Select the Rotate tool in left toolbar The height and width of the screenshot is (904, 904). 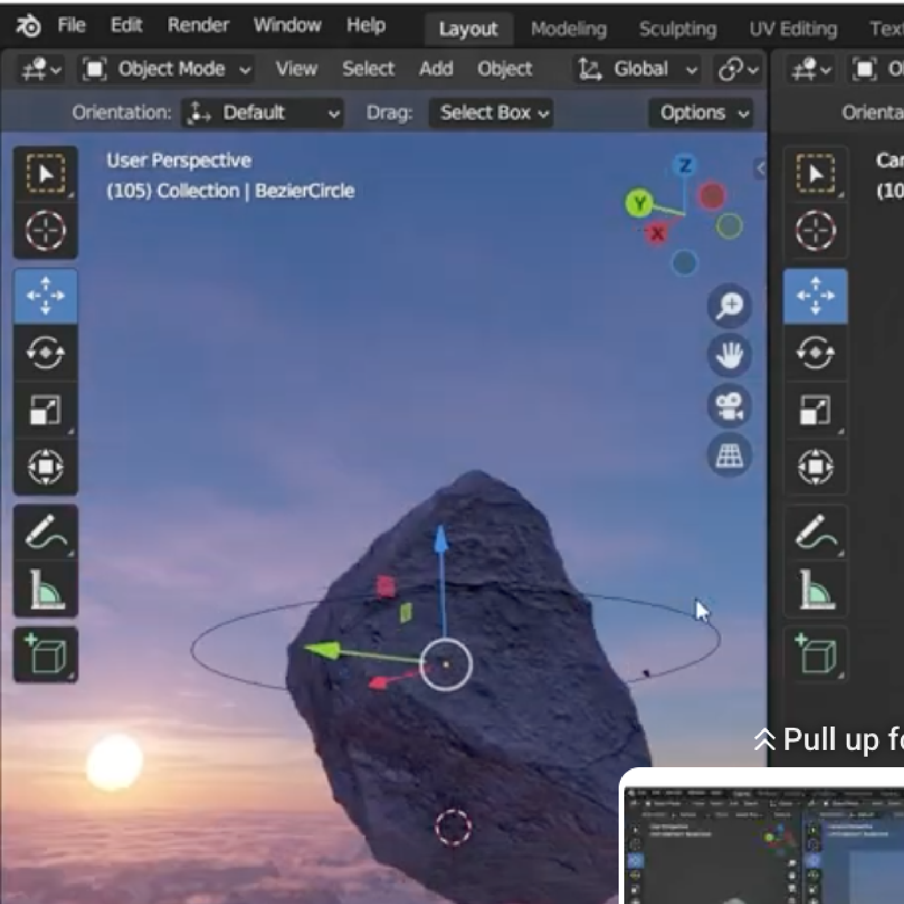click(x=46, y=352)
